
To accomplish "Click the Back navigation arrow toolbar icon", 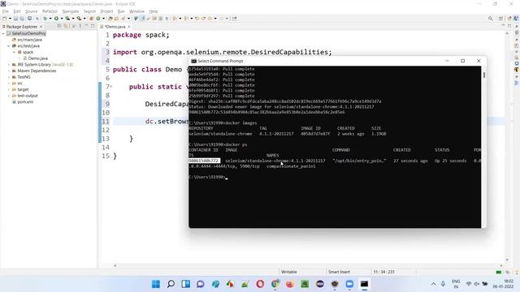I will tap(210, 19).
